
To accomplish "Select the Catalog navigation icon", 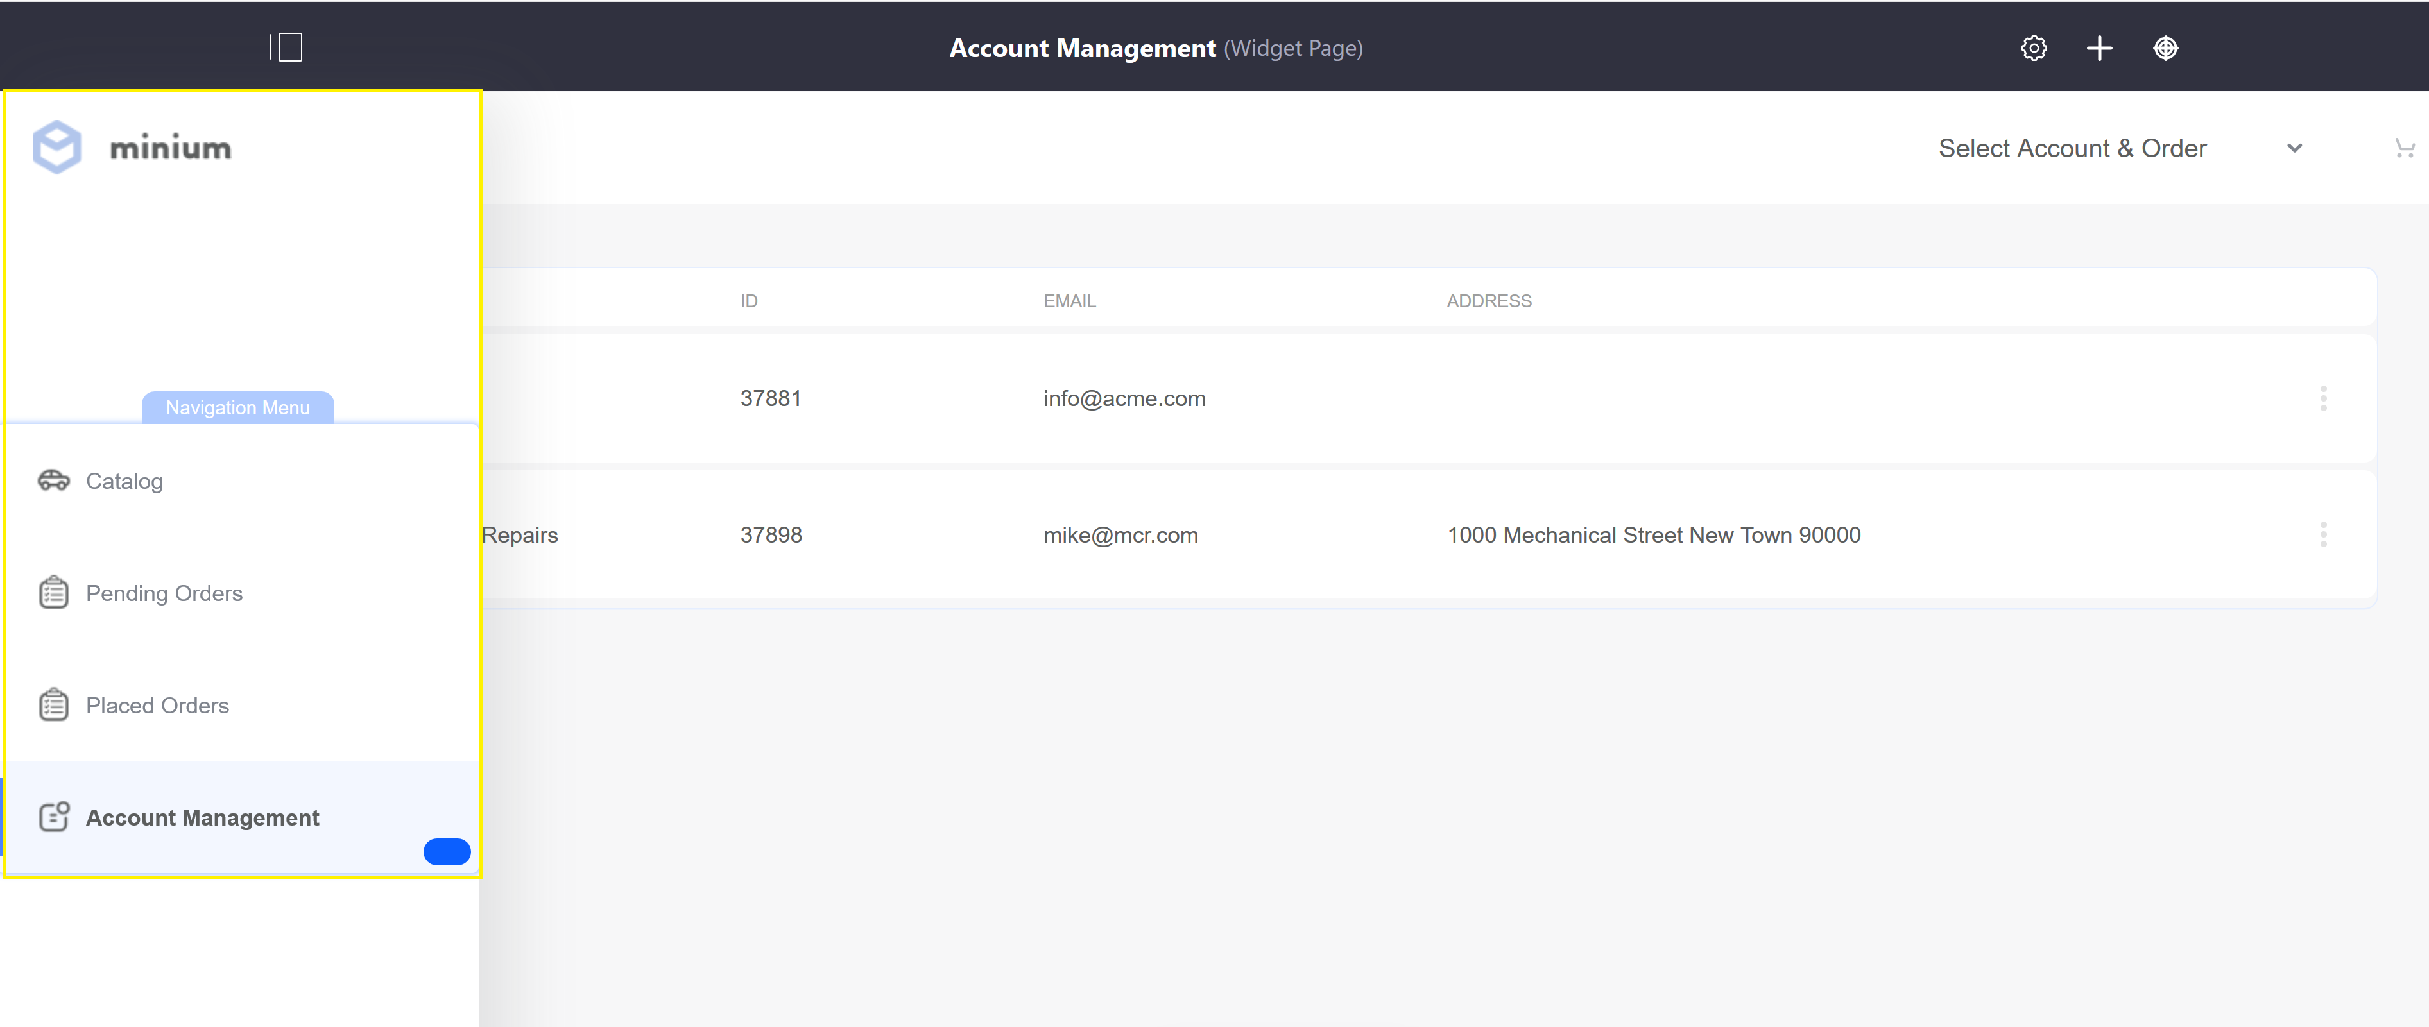I will click(53, 479).
